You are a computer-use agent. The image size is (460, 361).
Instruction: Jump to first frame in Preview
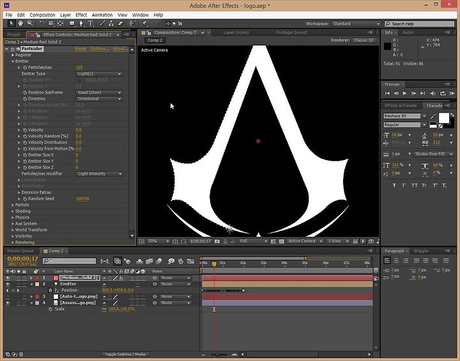tap(387, 93)
